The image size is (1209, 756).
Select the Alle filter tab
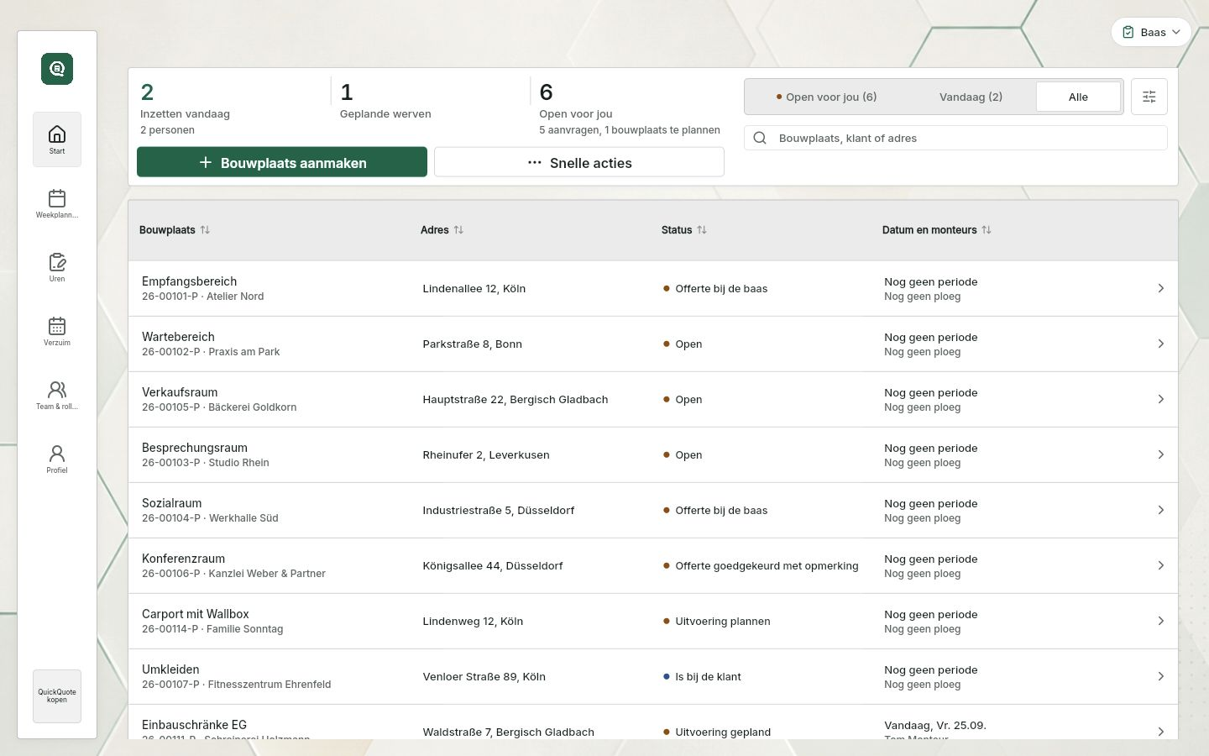pos(1078,97)
